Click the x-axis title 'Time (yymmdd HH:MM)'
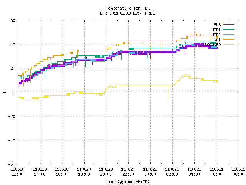The width and height of the screenshot is (246, 185). 128,182
